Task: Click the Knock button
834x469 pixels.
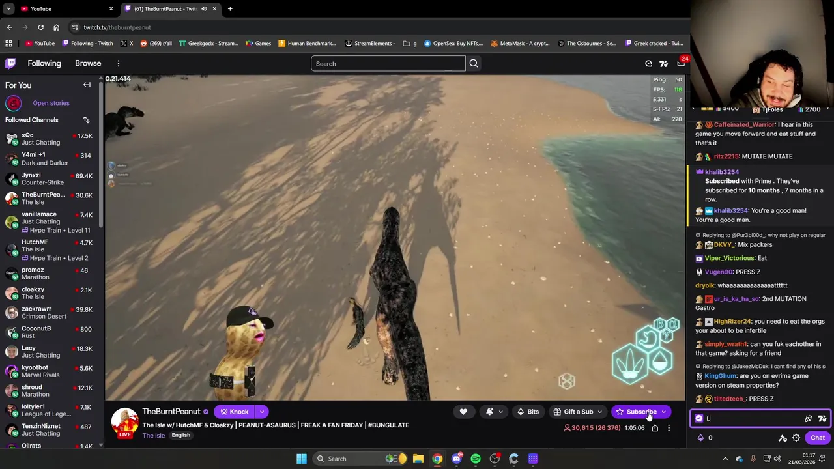Action: [235, 412]
